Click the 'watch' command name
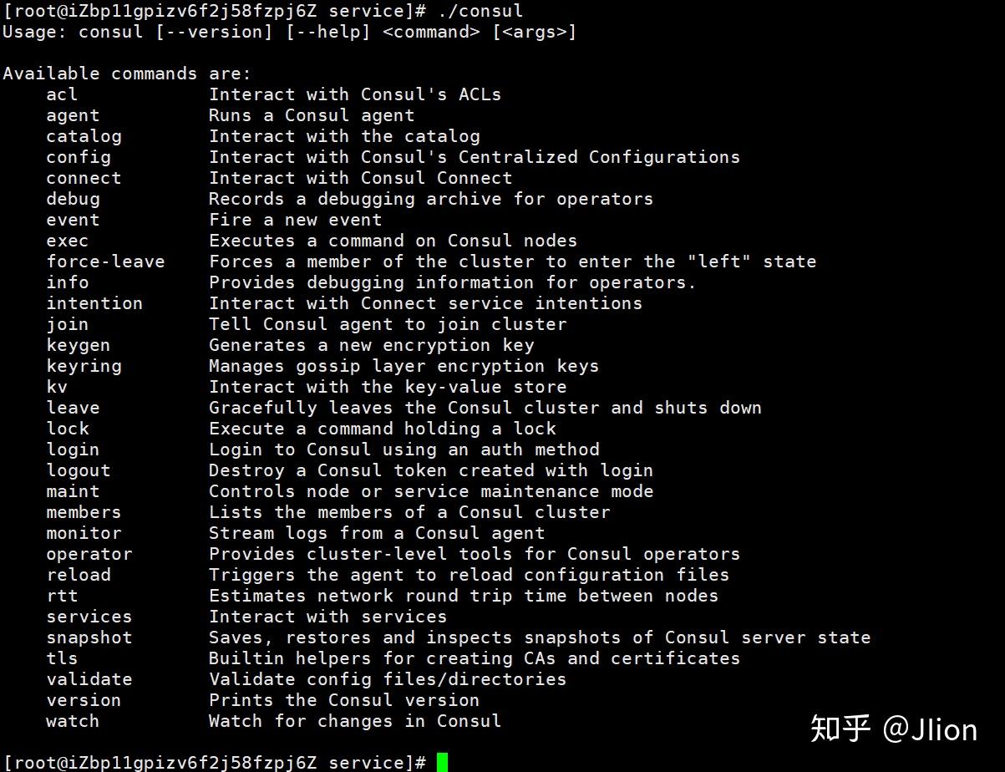Screen dimensions: 1005x772 [73, 721]
